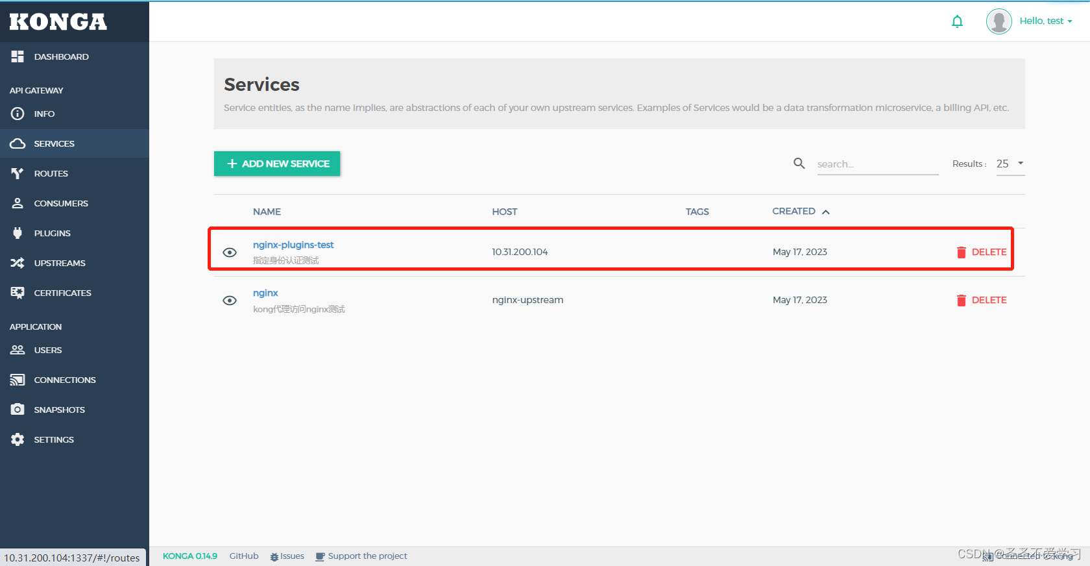The image size is (1090, 566).
Task: Open notifications bell icon
Action: pos(957,21)
